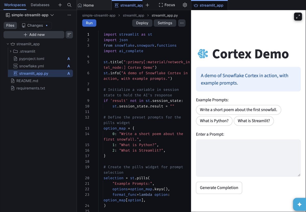
Task: Collapse the streamlit_app folder chevron
Action: [8, 44]
